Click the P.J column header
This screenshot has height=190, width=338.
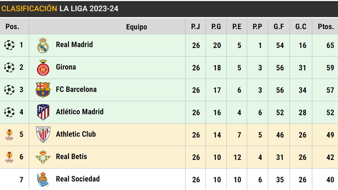pyautogui.click(x=195, y=27)
